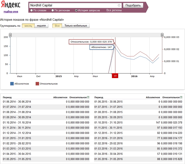Open the Все регионы region selector
This screenshot has width=185, height=164.
coord(114,10)
